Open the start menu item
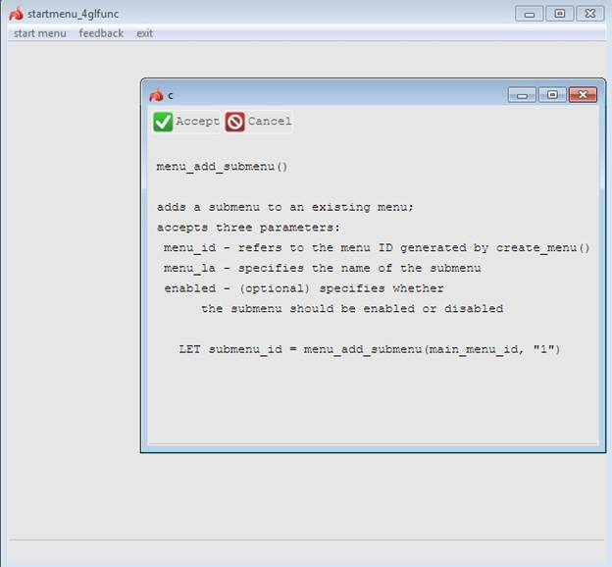The width and height of the screenshot is (612, 567). click(40, 33)
